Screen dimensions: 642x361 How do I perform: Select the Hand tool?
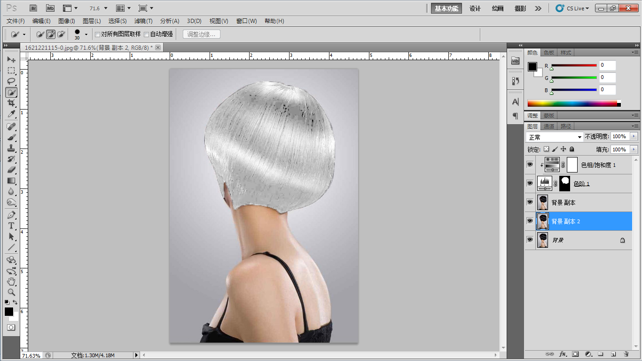tap(11, 282)
